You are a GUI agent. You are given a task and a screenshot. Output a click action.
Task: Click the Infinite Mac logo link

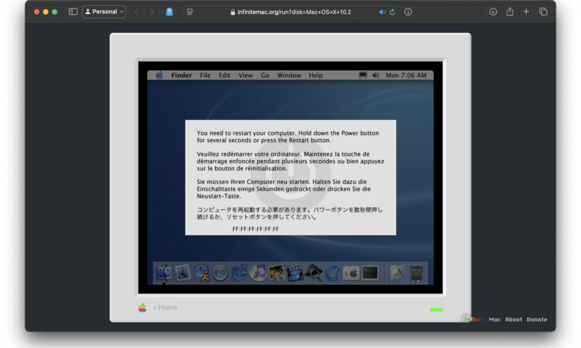(482, 319)
